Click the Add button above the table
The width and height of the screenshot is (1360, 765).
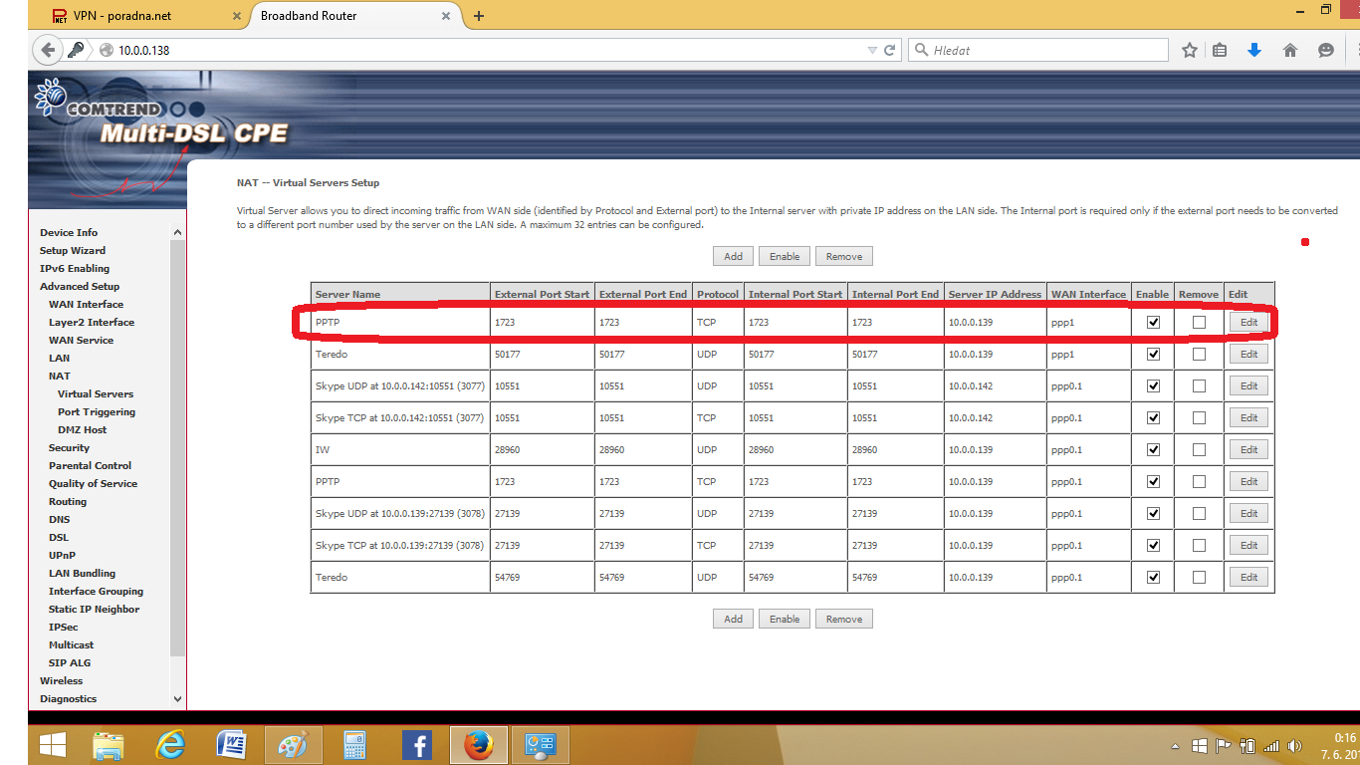click(x=733, y=256)
